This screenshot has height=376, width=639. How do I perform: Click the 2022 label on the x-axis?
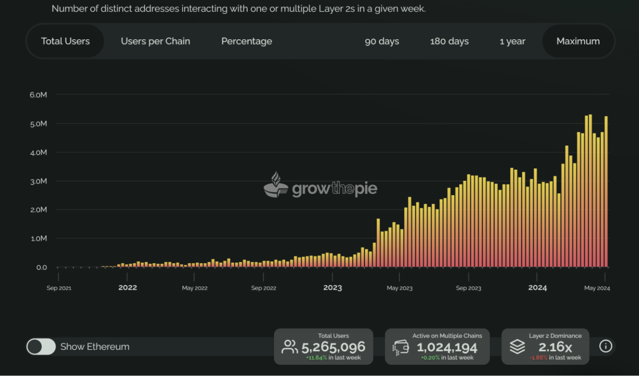point(127,287)
